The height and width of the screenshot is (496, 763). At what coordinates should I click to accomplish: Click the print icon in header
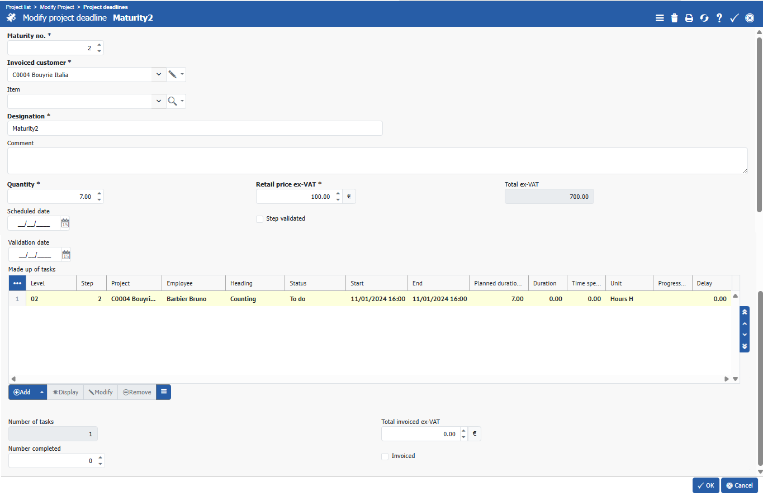tap(689, 18)
